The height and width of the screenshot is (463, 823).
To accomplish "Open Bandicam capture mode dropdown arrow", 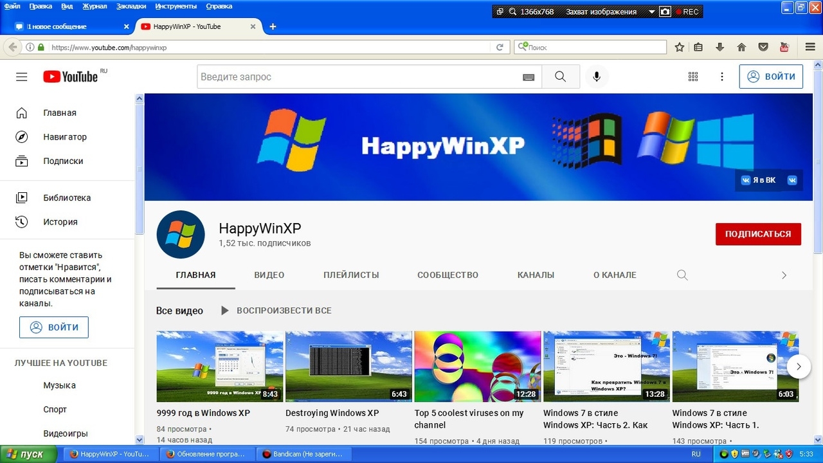I will [x=651, y=12].
